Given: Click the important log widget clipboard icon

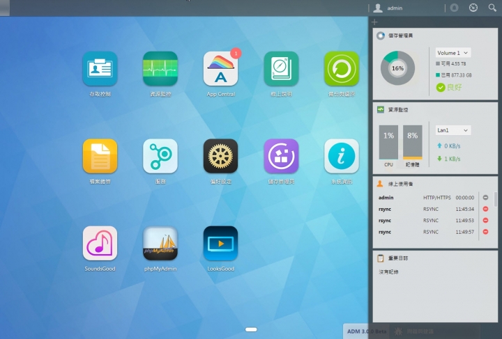Looking at the screenshot, I should (381, 258).
